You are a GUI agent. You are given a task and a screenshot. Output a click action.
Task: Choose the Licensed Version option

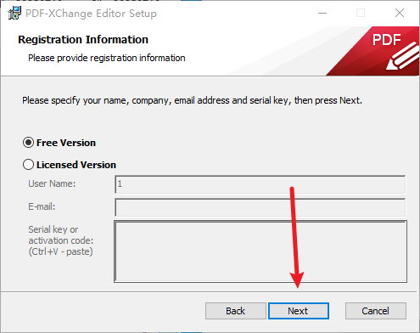pos(28,165)
